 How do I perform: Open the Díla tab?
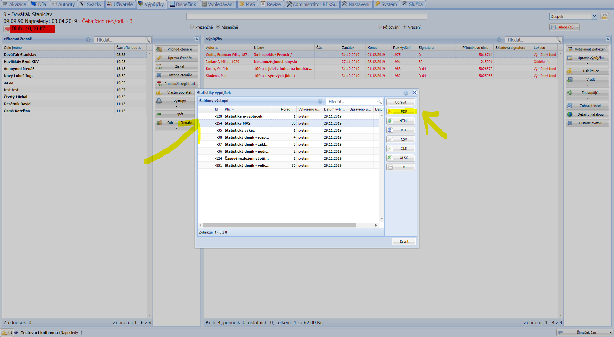(x=39, y=4)
